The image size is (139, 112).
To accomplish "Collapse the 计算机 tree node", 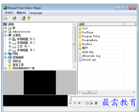I will coord(5,35).
